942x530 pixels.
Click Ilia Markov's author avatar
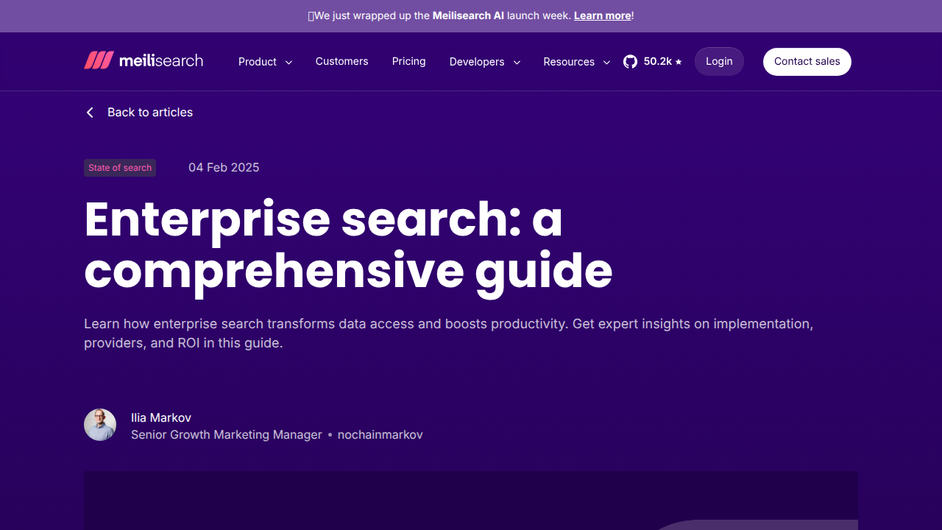[100, 425]
